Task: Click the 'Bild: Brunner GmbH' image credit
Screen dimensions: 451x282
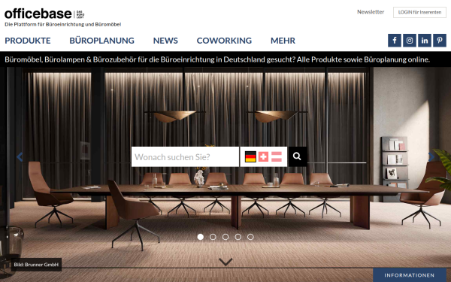Action: 36,265
